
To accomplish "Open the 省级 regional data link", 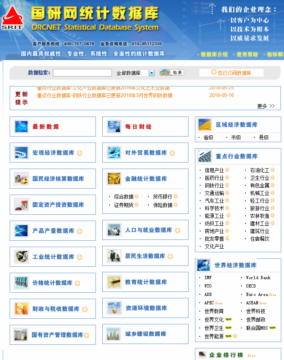I will click(x=209, y=137).
